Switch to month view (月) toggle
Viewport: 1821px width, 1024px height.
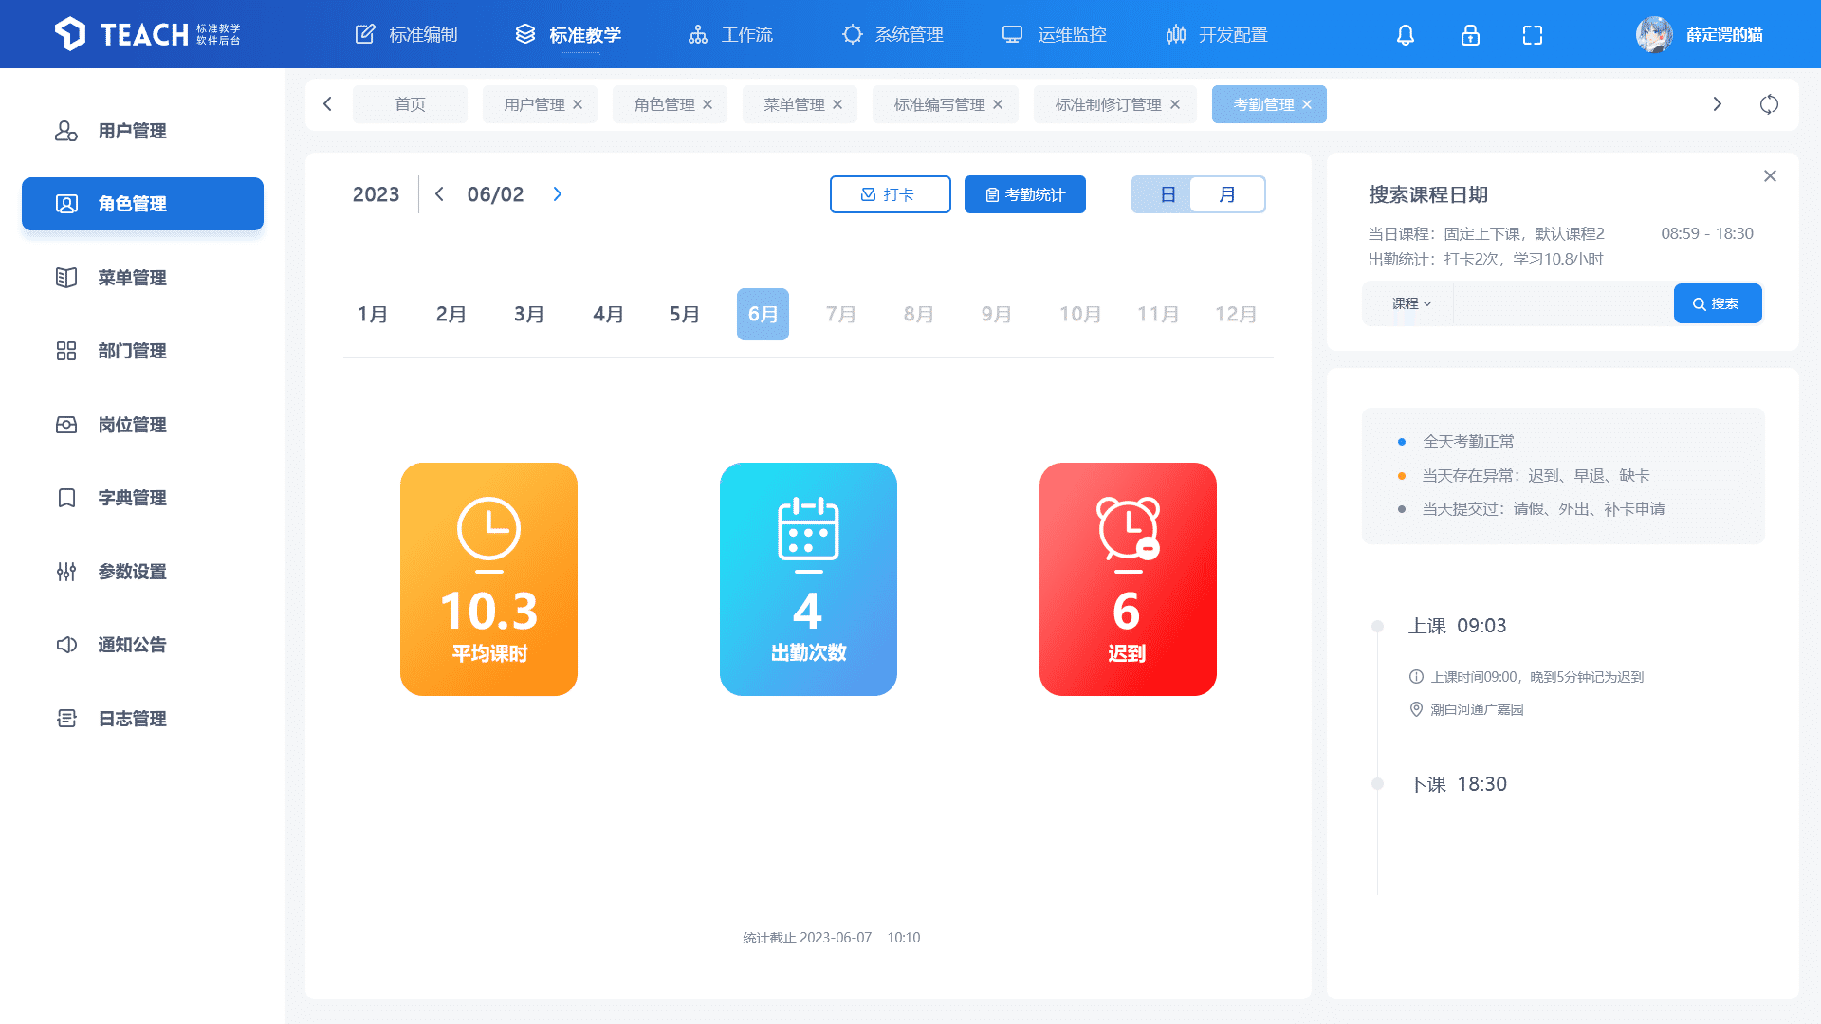point(1227,194)
